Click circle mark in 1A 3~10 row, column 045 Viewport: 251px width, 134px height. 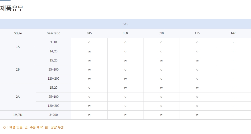pyautogui.click(x=89, y=42)
